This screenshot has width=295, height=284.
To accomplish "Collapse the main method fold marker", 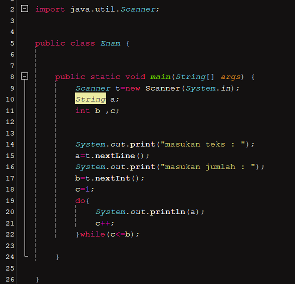I will click(25, 76).
